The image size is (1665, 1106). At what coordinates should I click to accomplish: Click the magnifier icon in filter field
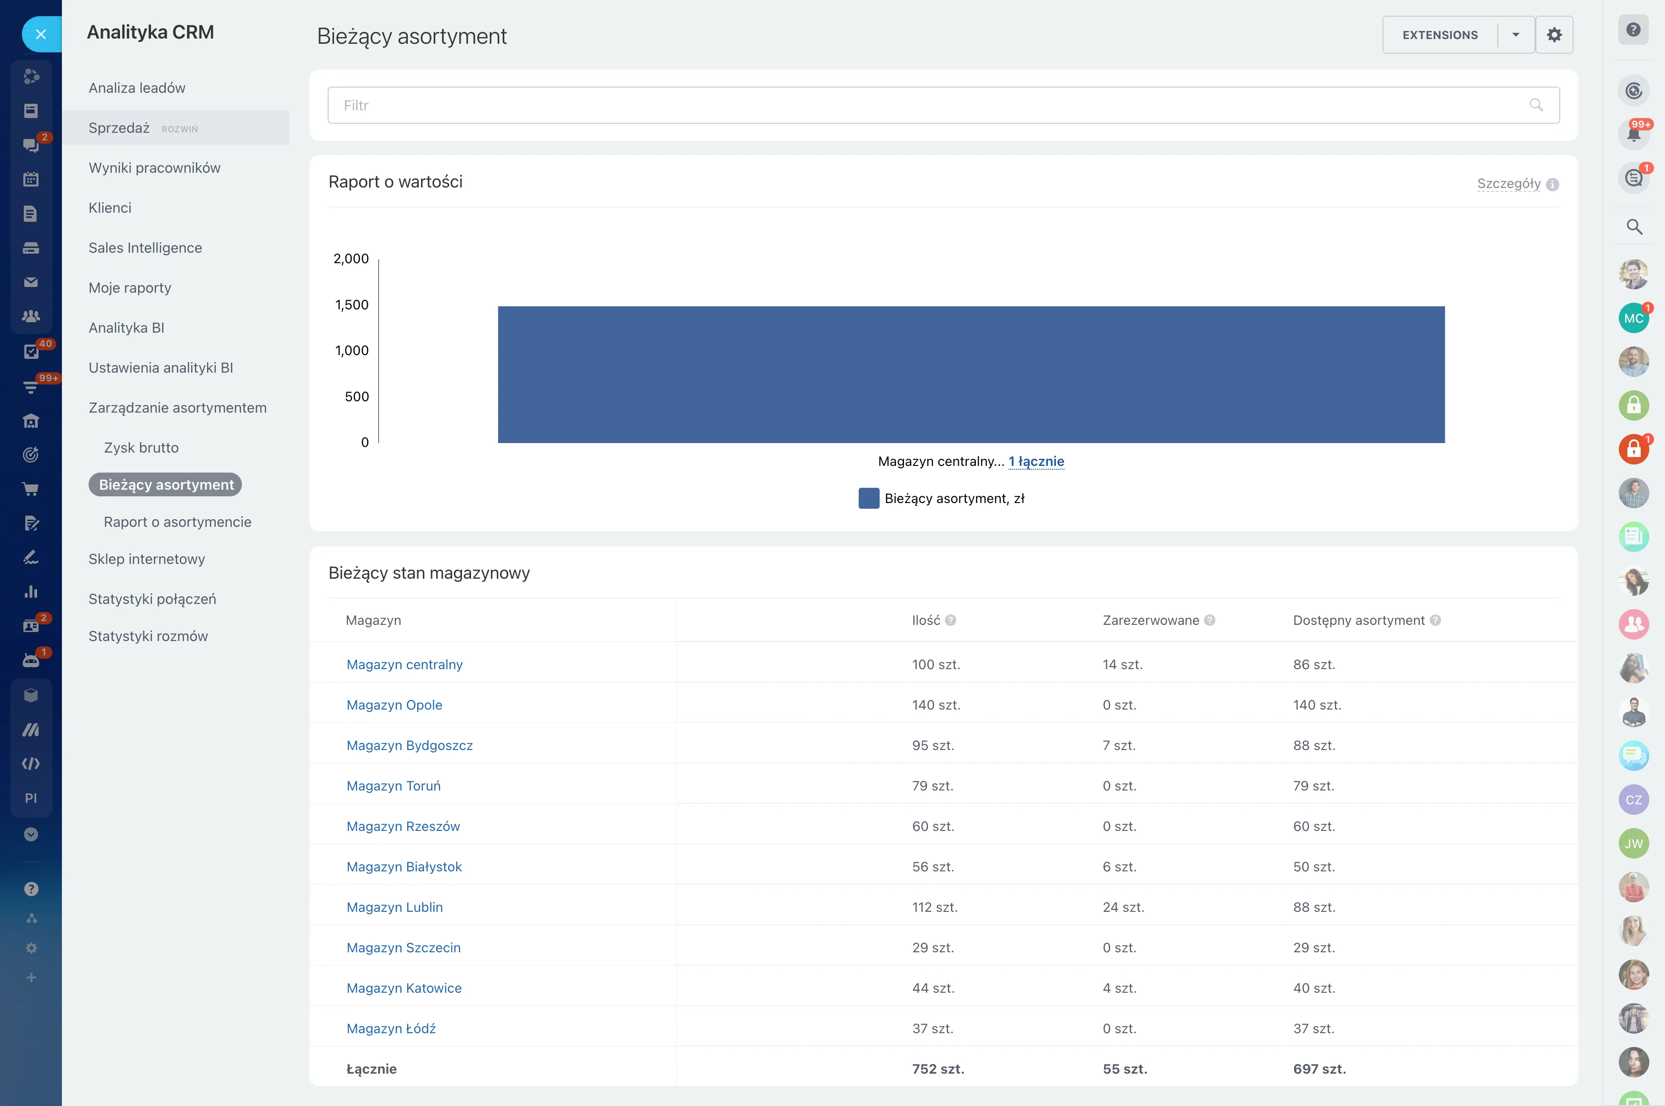coord(1536,105)
